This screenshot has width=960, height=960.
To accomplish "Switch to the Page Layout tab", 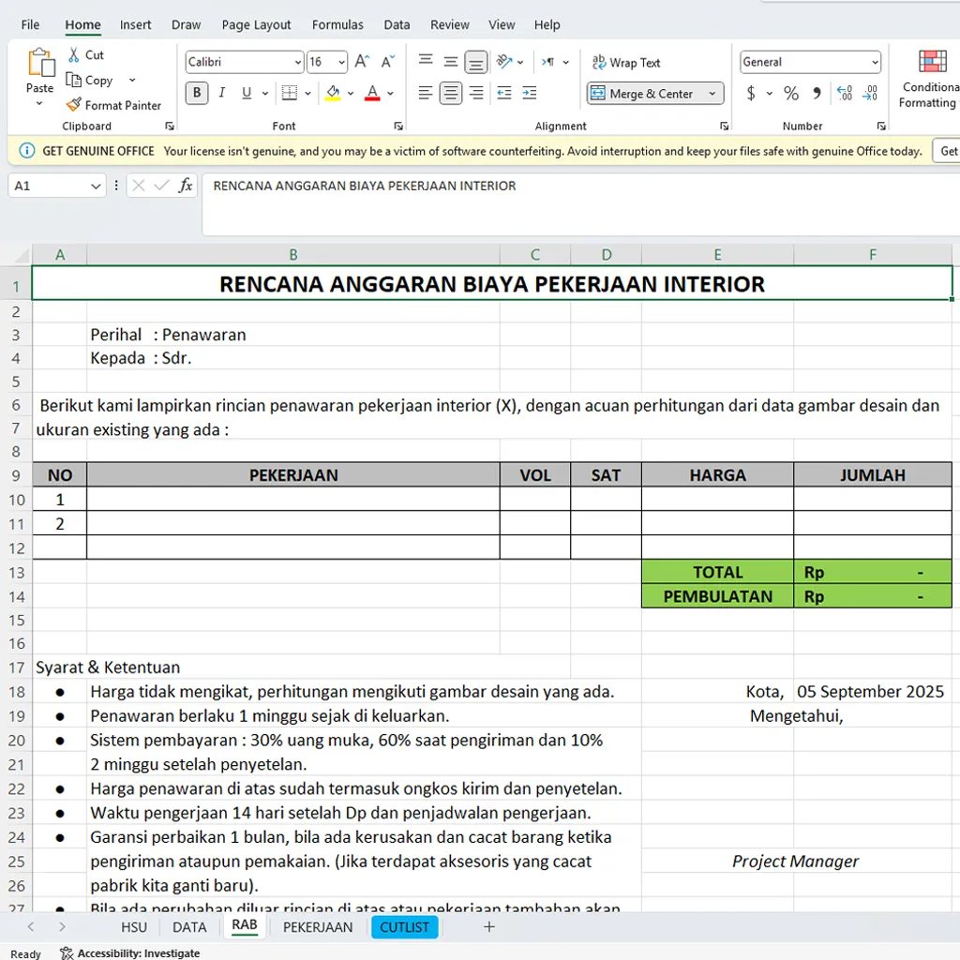I will (256, 25).
